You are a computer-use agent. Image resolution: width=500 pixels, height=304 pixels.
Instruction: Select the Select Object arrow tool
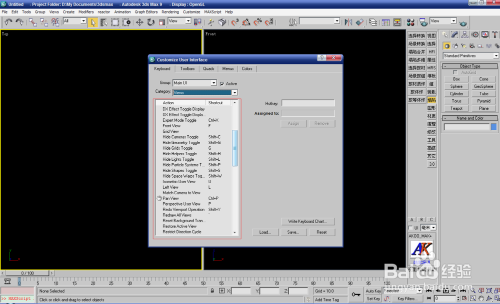tap(93, 22)
